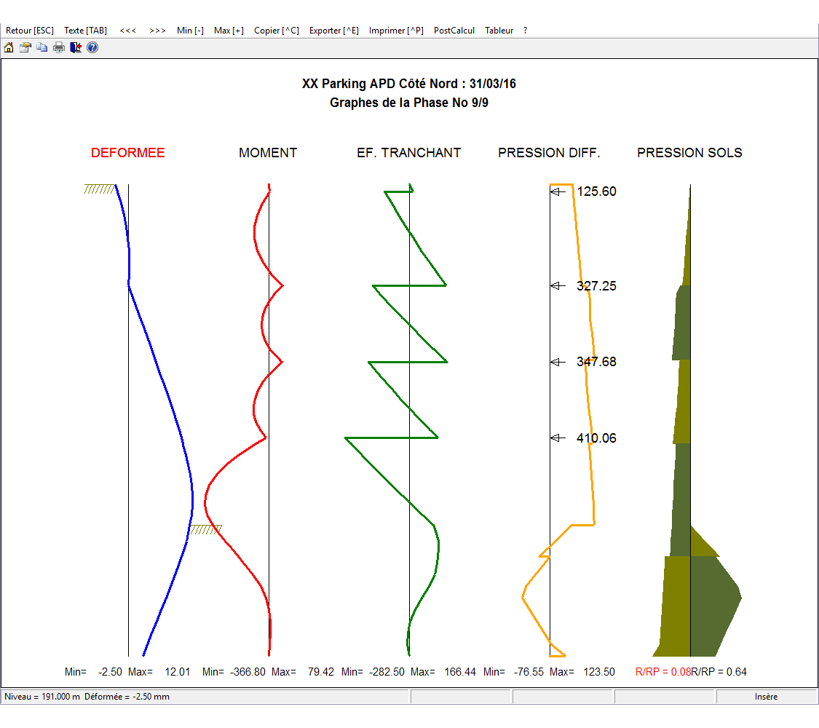Click subtitle 'Graphes de la Phase No 9/9'
The image size is (819, 728).
coord(409,103)
